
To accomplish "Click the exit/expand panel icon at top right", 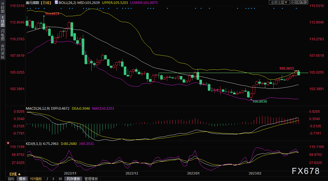I will point(306,2).
